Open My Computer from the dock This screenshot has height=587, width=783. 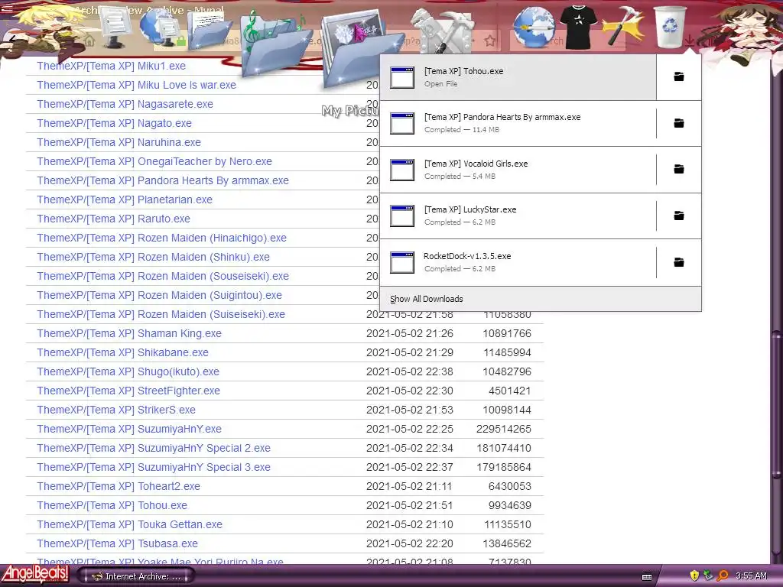(x=115, y=26)
